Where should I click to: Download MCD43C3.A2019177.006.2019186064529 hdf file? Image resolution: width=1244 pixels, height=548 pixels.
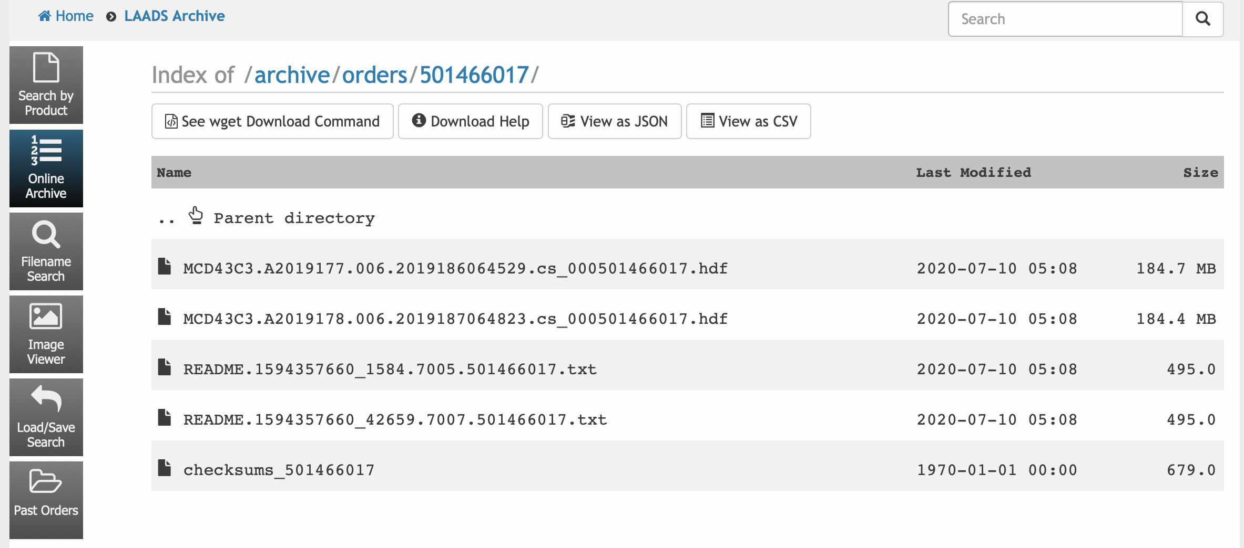(455, 269)
